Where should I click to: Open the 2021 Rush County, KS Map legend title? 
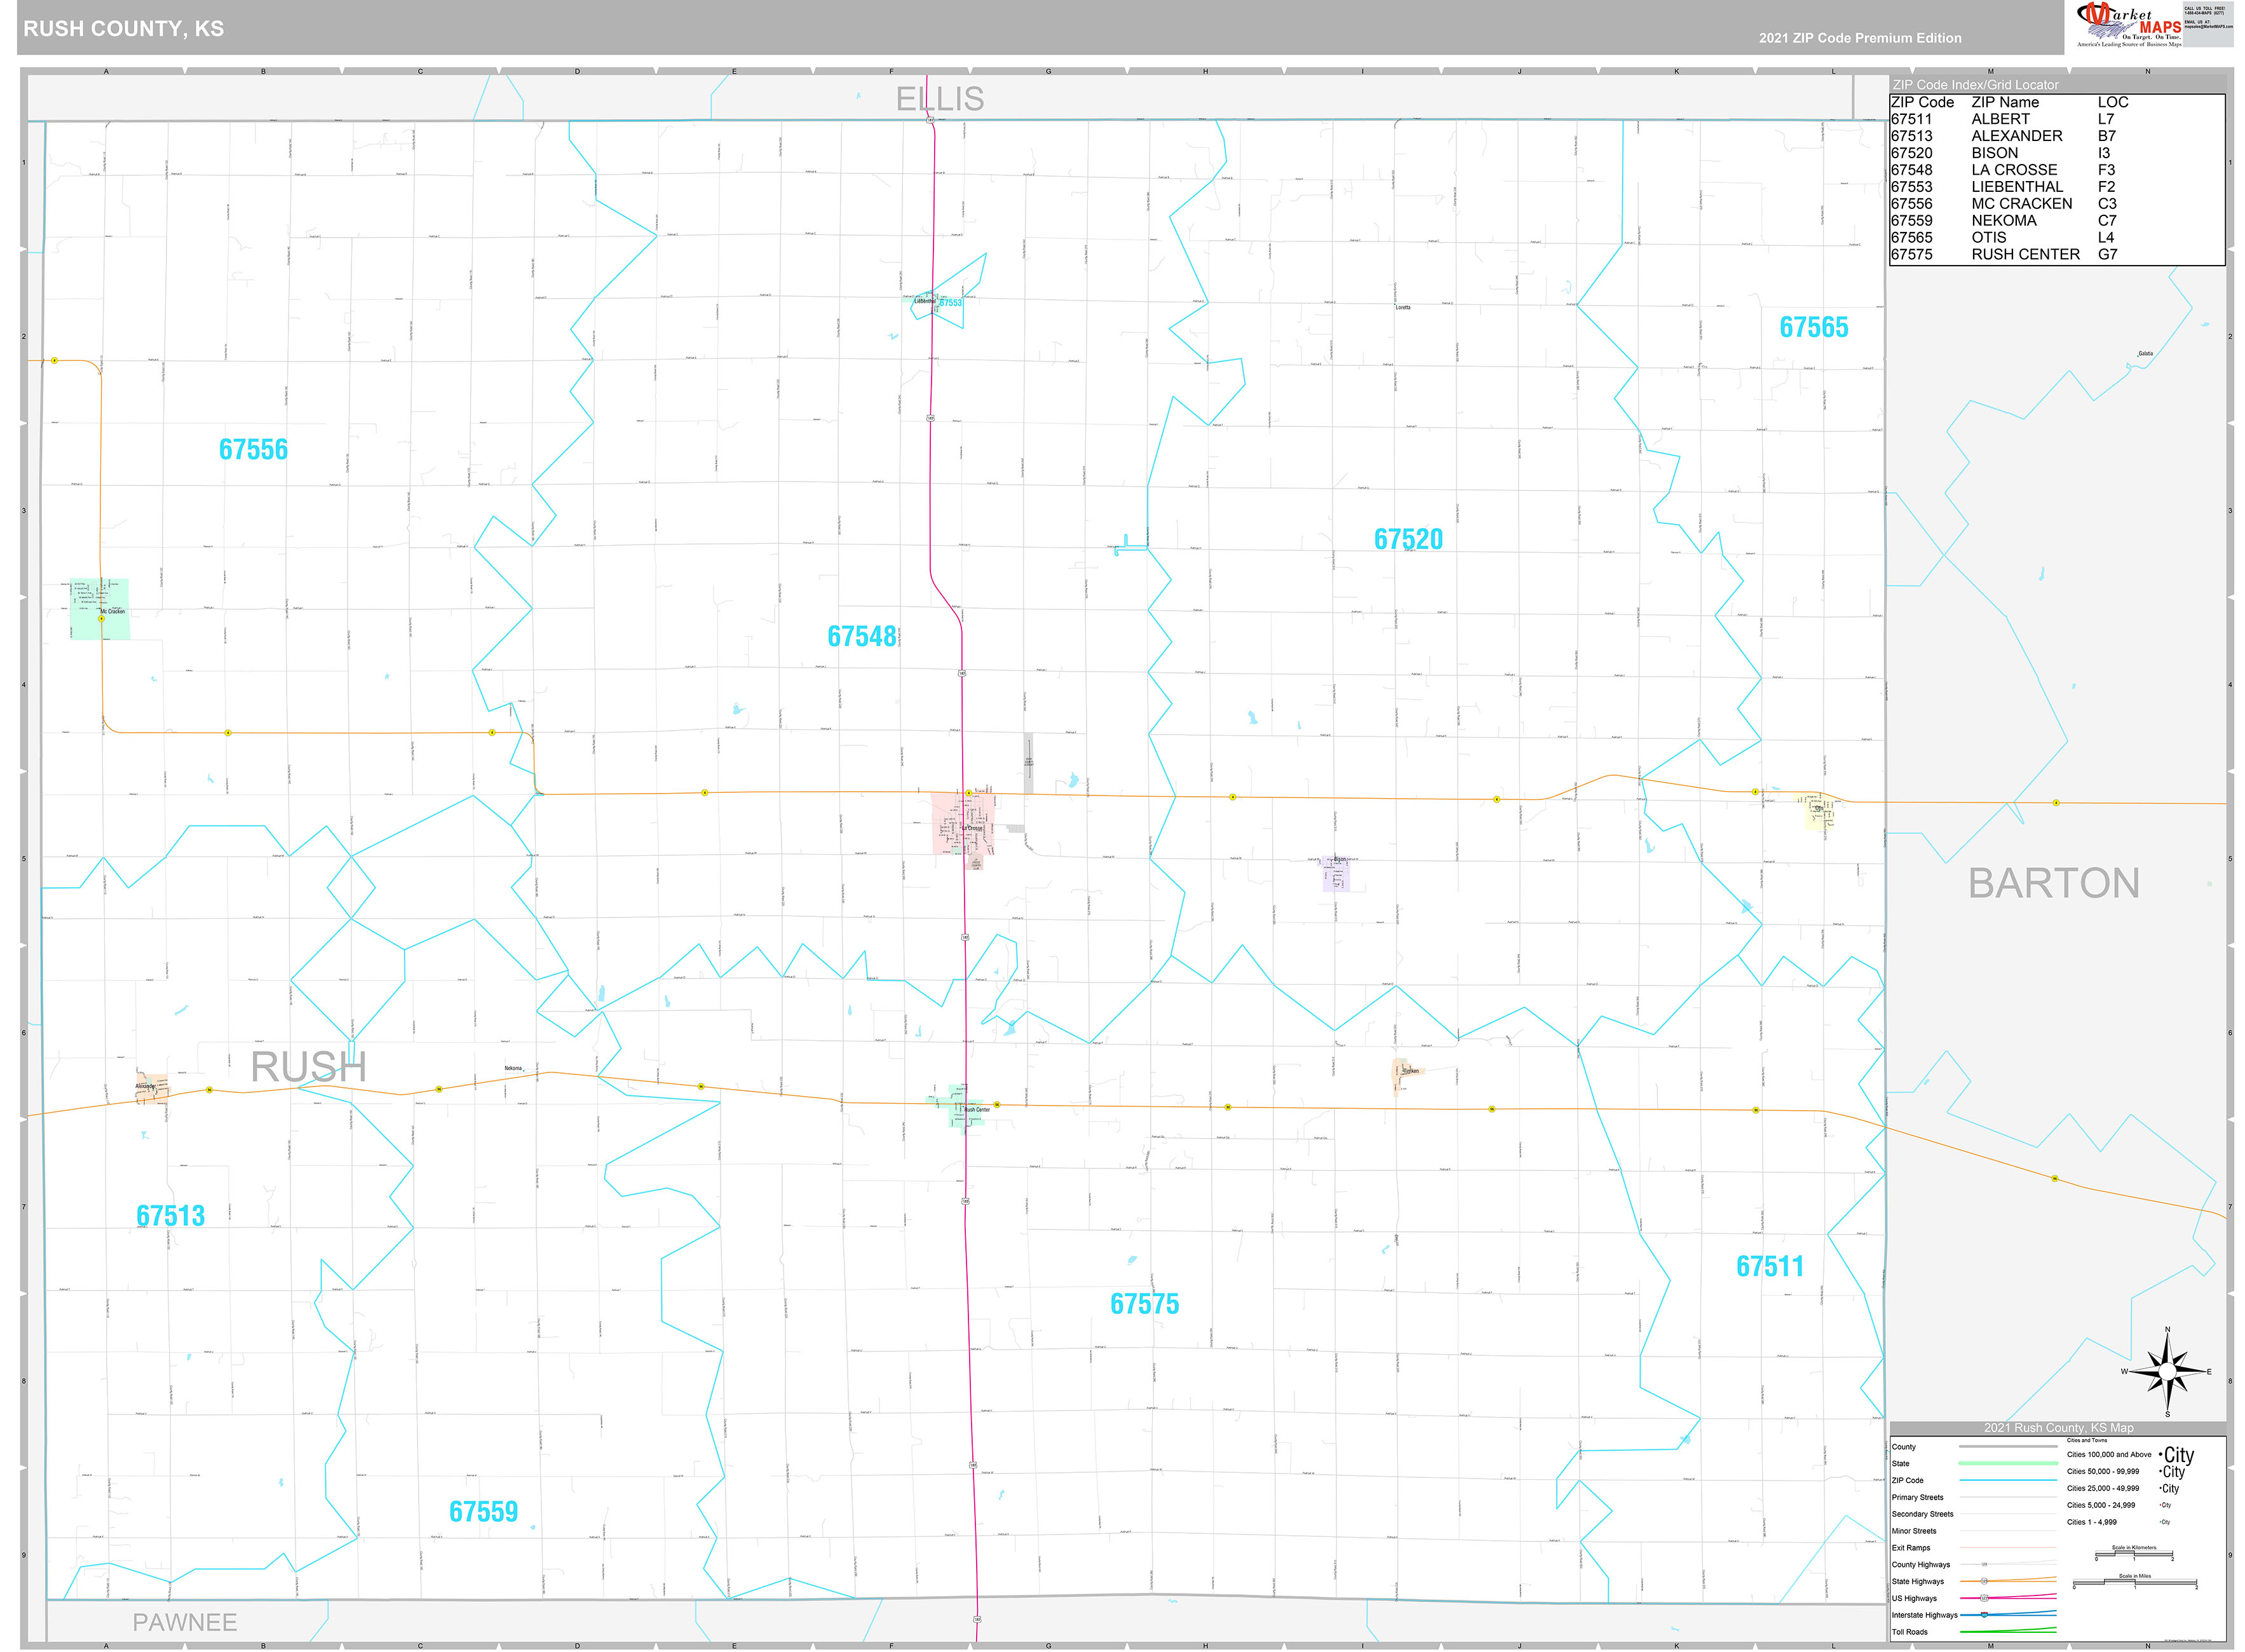(2059, 1428)
